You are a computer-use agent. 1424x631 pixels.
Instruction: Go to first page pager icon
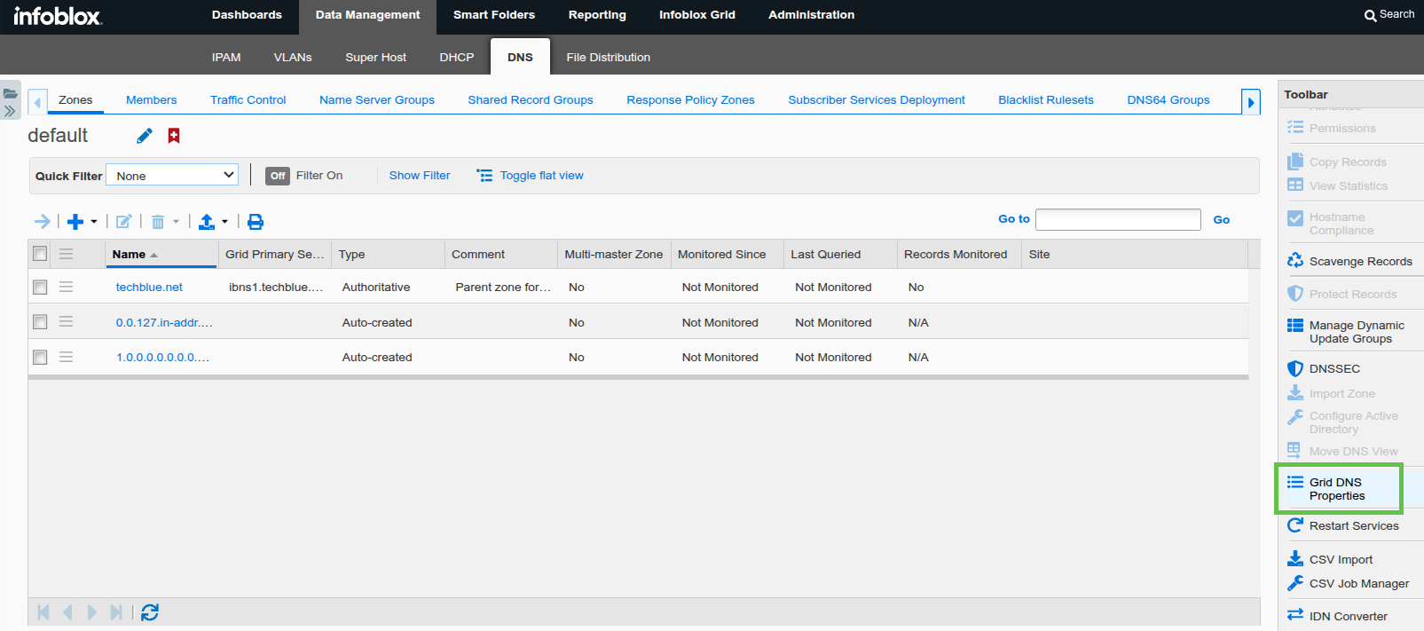pos(43,612)
